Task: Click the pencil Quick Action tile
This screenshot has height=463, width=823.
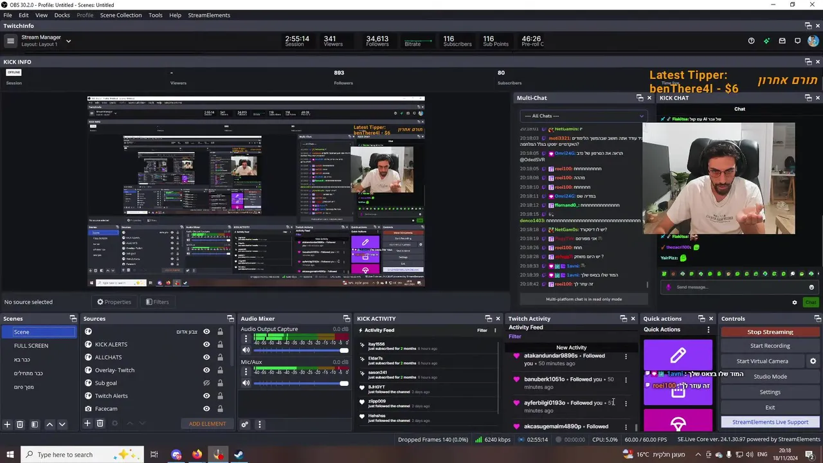Action: (678, 355)
